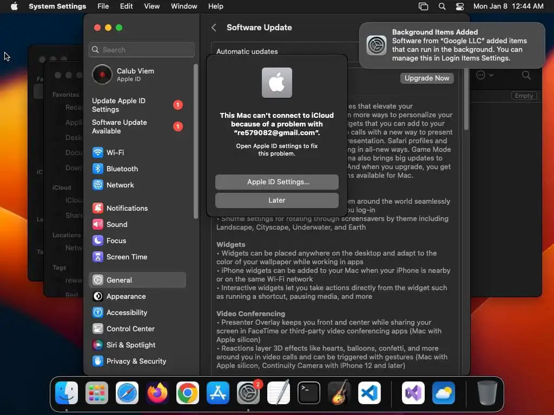Click the Apple menu logo

pyautogui.click(x=14, y=6)
